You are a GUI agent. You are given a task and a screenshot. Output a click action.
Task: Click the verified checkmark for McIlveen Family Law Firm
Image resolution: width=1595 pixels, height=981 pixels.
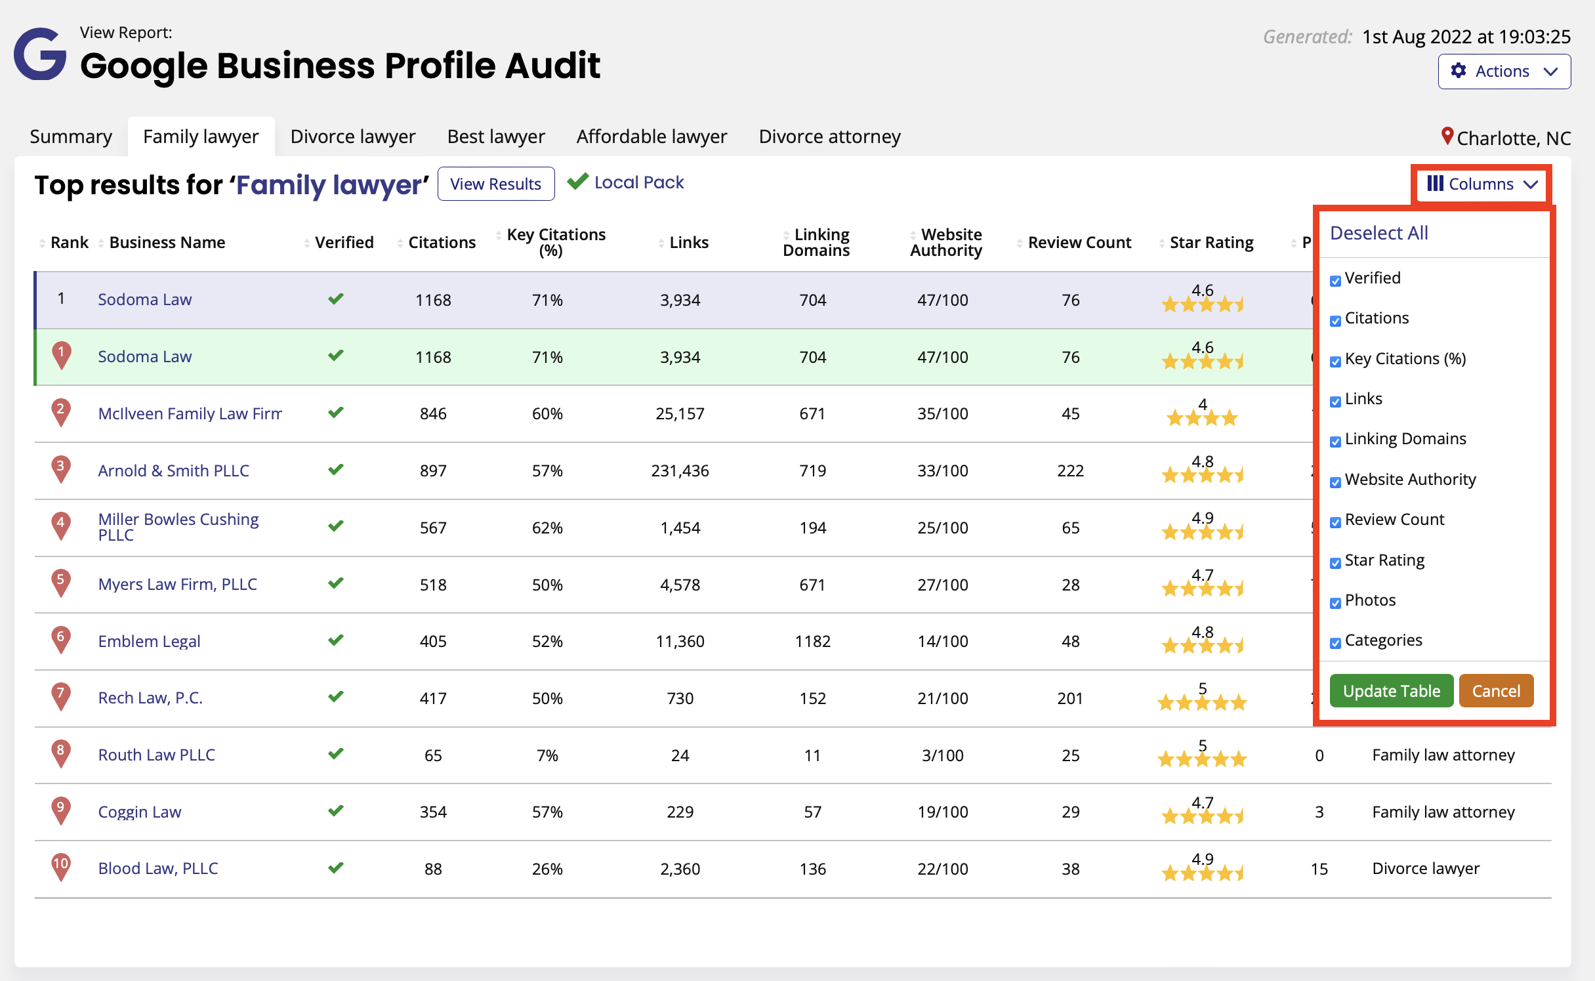tap(336, 413)
